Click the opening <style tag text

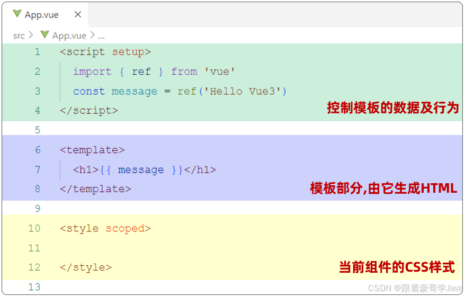(x=79, y=229)
